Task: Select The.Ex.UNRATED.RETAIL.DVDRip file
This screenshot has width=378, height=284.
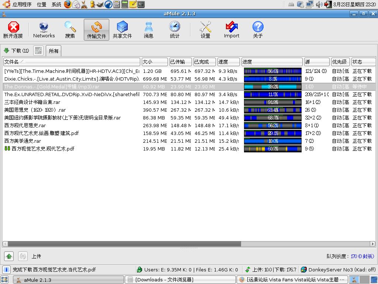Action: point(189,94)
